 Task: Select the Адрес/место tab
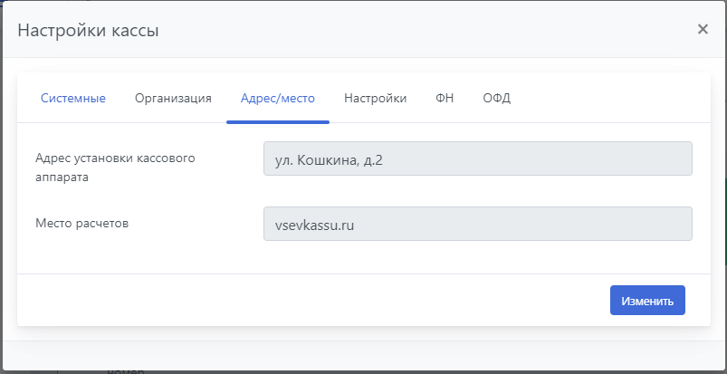pos(278,98)
